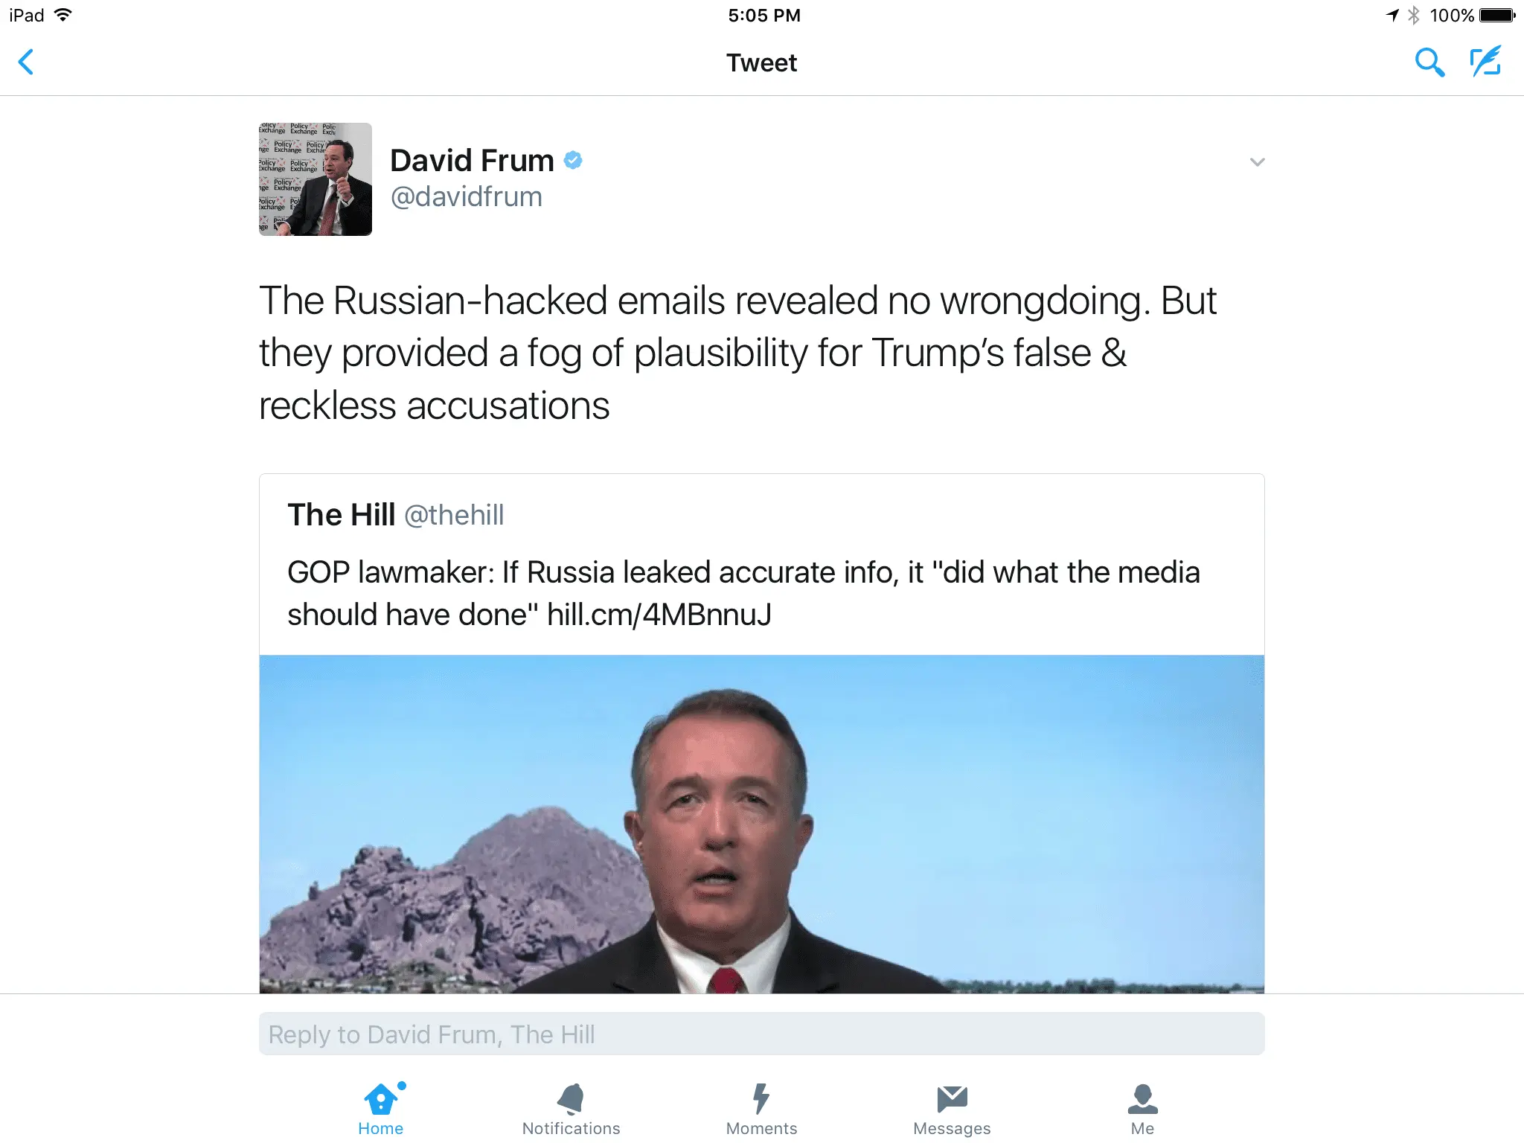
Task: Tap the battery indicator in status bar
Action: pos(1497,16)
